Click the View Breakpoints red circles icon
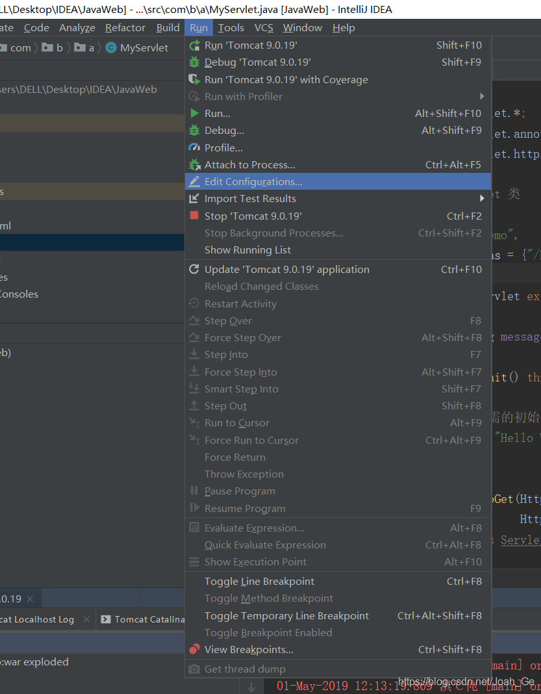This screenshot has height=694, width=541. click(x=194, y=649)
